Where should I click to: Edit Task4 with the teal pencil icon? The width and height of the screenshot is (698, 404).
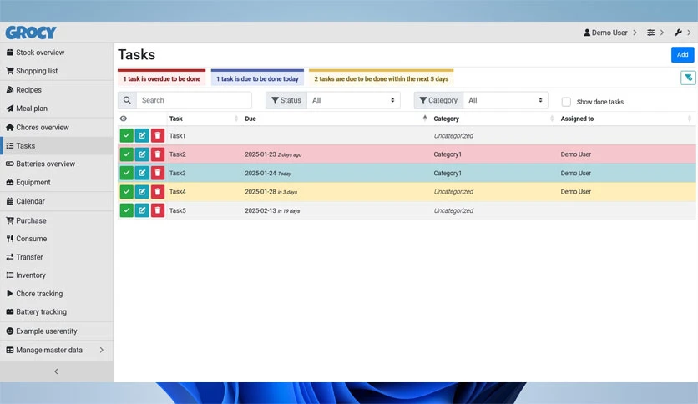point(142,192)
